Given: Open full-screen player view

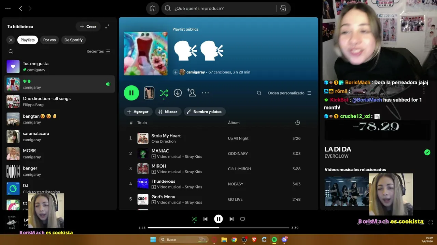Looking at the screenshot, I should [x=431, y=223].
